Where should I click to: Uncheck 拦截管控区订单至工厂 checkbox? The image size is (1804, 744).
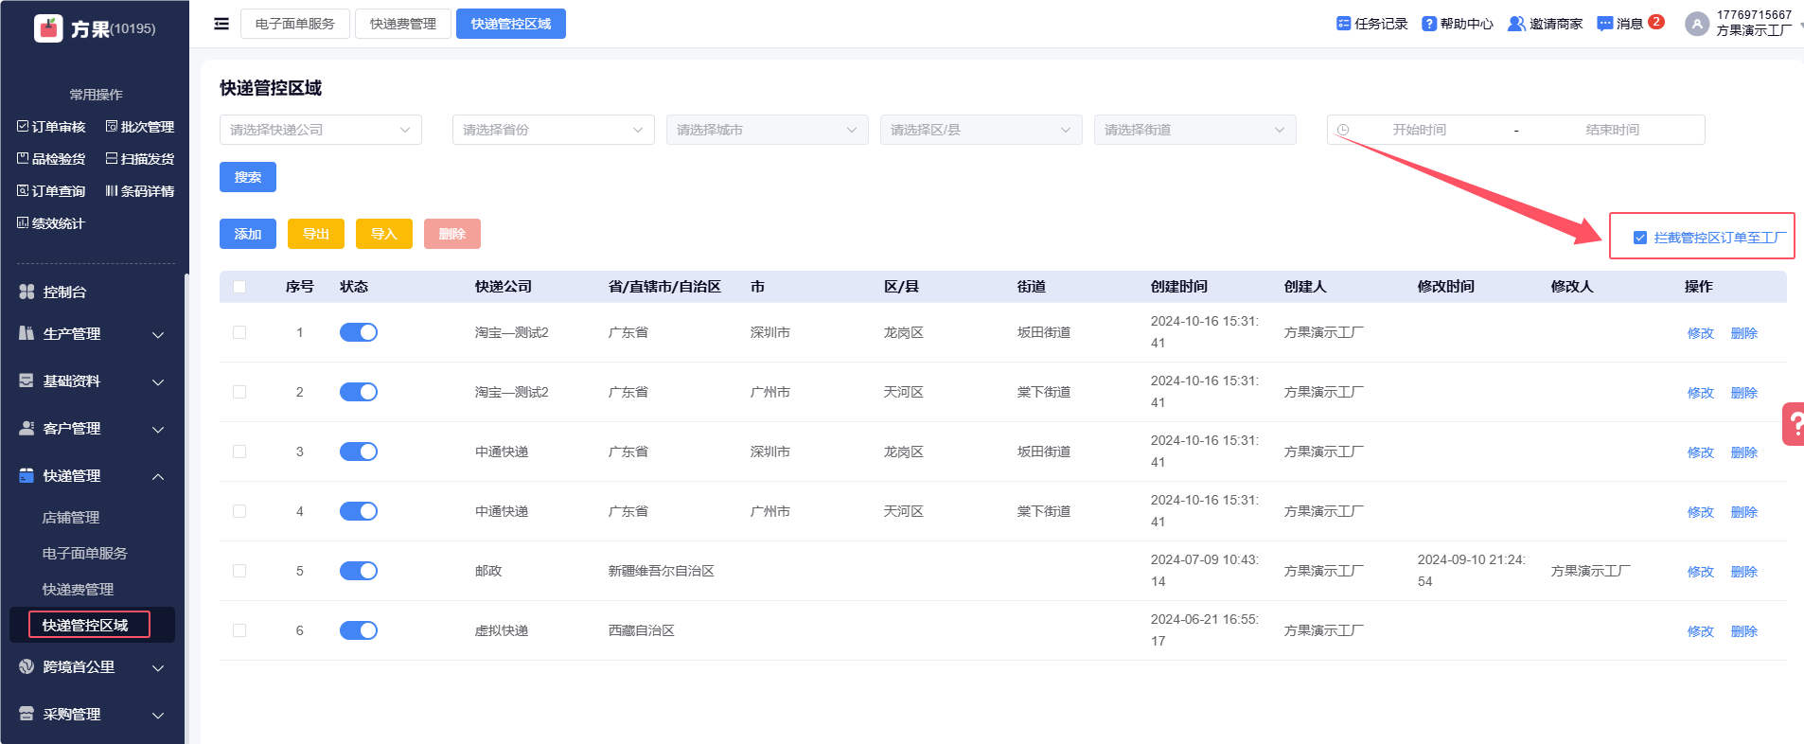point(1640,238)
